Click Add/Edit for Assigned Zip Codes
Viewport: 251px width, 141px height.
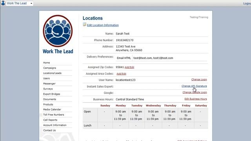[129, 67]
